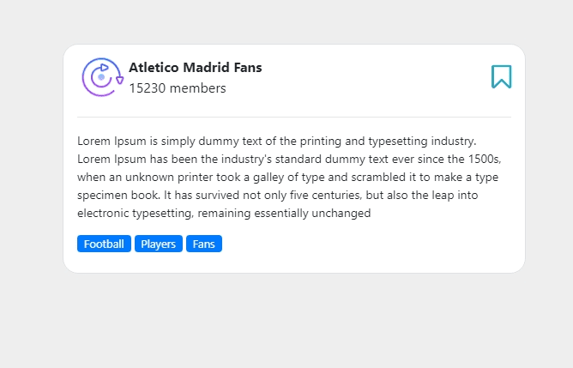573x368 pixels.
Task: Click the group description paragraph
Action: tap(289, 177)
